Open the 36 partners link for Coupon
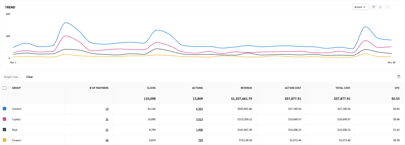405x145 pixels. [107, 140]
